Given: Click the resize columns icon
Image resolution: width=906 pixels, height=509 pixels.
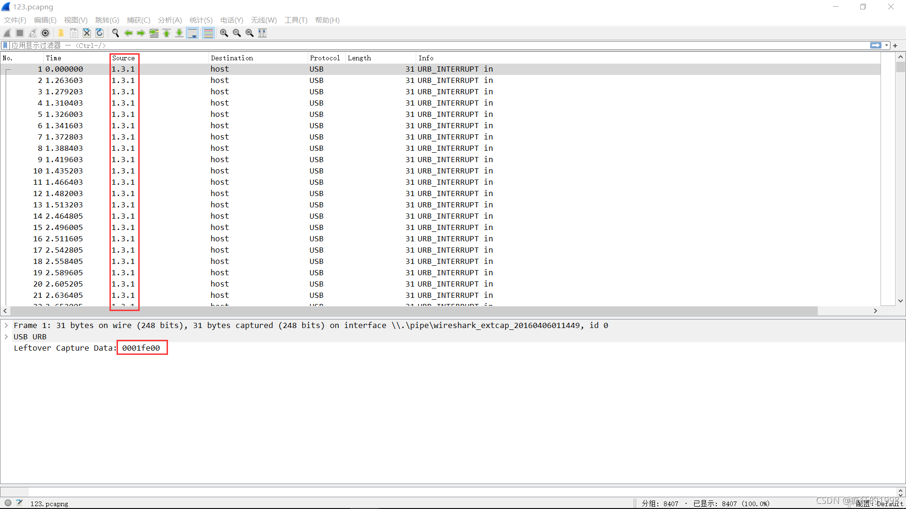Looking at the screenshot, I should pos(262,33).
